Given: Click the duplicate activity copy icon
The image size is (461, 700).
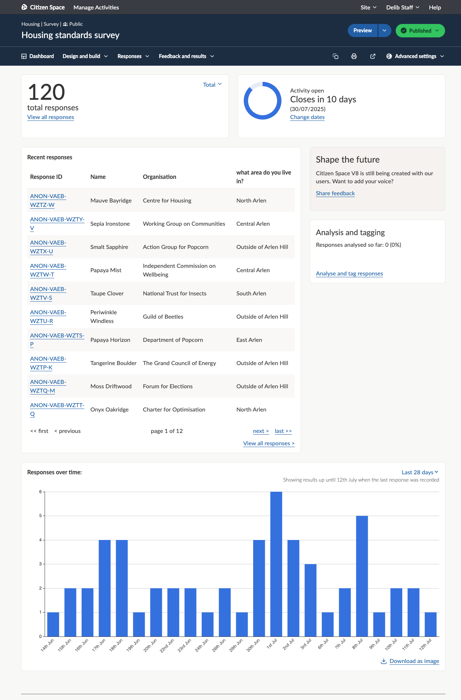Looking at the screenshot, I should point(336,56).
